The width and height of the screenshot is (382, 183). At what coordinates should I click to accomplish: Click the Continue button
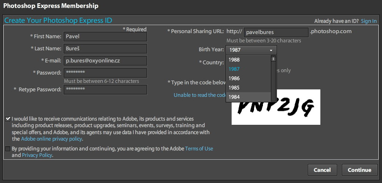point(359,170)
